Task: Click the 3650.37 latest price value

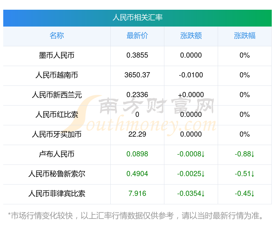Action: [x=137, y=75]
